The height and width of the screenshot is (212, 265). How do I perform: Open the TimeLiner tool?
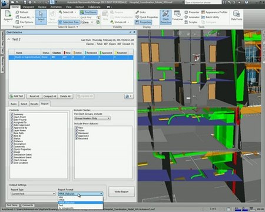pos(177,16)
